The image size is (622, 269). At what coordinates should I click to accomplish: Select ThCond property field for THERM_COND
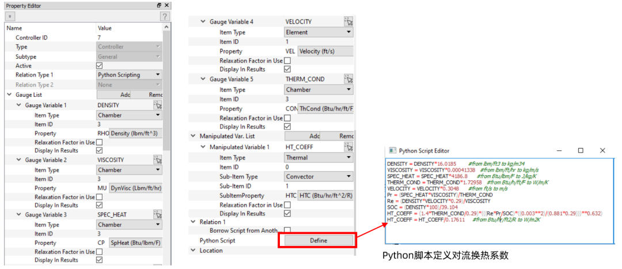coord(325,109)
